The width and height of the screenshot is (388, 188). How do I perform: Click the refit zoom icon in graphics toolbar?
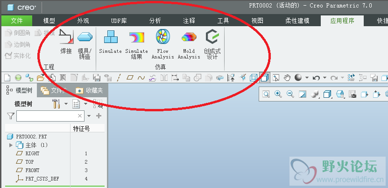[266, 94]
